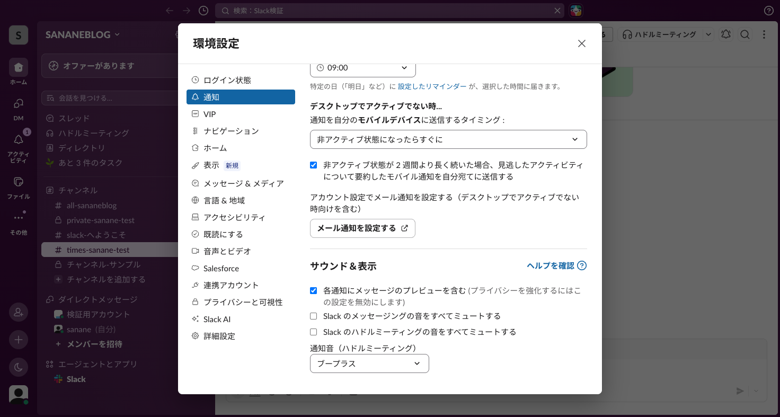Select the Slack AI settings tab
Viewport: 780px width, 417px height.
click(241, 319)
